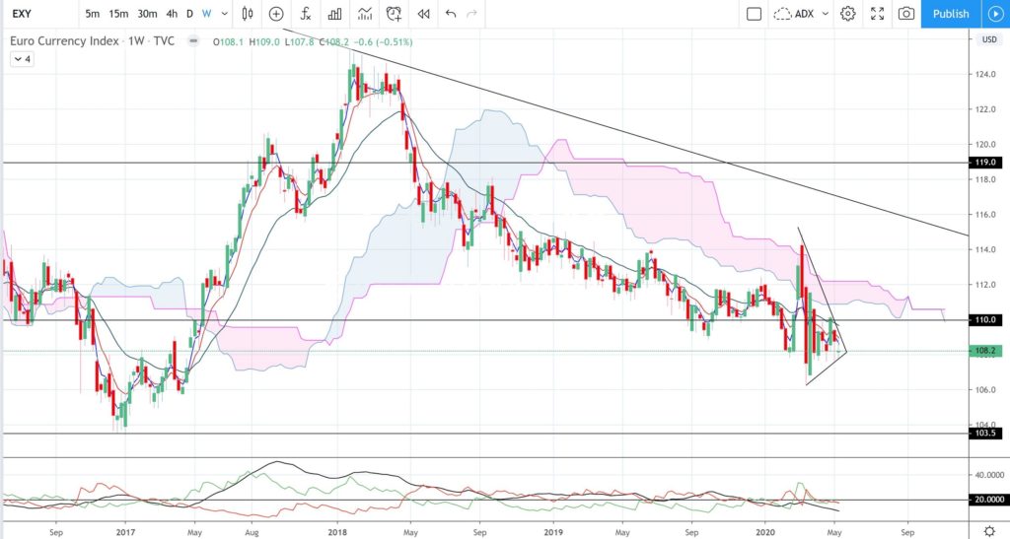Open the layout selector square icon
This screenshot has width=1010, height=539.
point(754,14)
